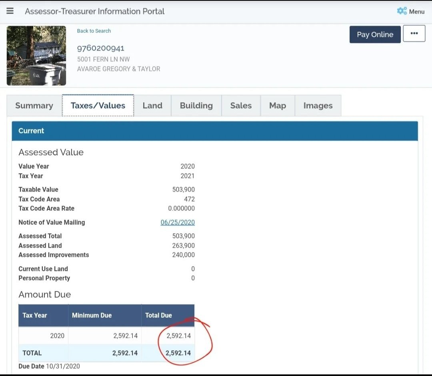Click Minimum Due amount in the TOTAL row
432x376 pixels.
click(x=125, y=353)
